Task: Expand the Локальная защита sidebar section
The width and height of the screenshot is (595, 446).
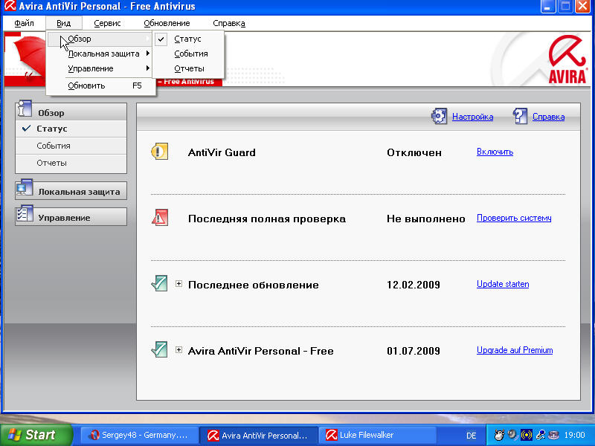Action: [71, 192]
